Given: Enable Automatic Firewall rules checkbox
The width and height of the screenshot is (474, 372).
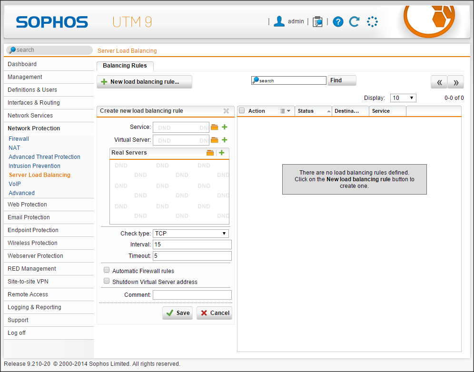Looking at the screenshot, I should tap(107, 270).
